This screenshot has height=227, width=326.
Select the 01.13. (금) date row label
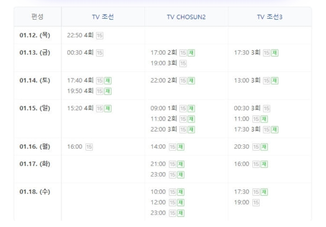35,53
